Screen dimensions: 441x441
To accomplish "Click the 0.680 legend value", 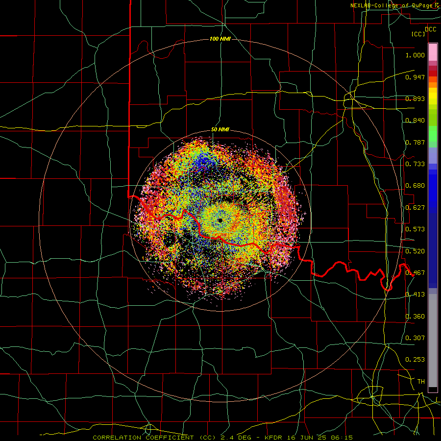I will click(x=415, y=186).
